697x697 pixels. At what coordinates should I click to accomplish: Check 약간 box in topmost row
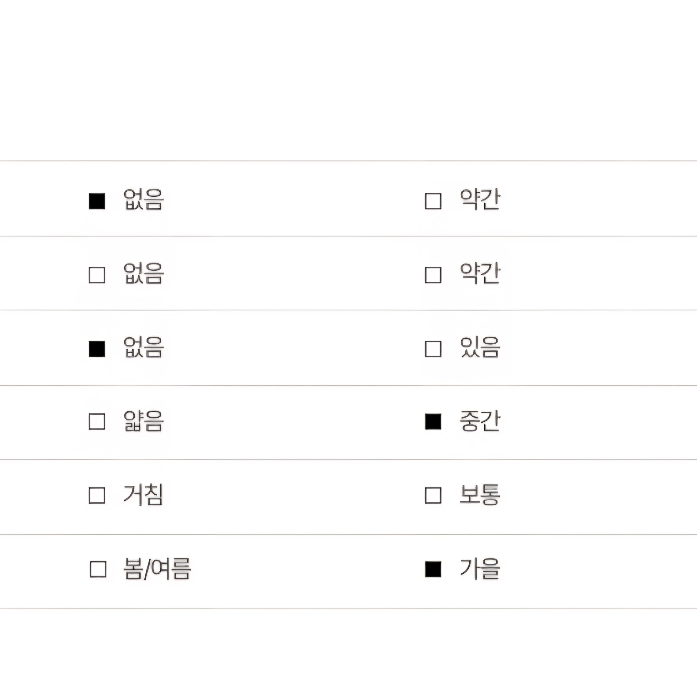[433, 201]
